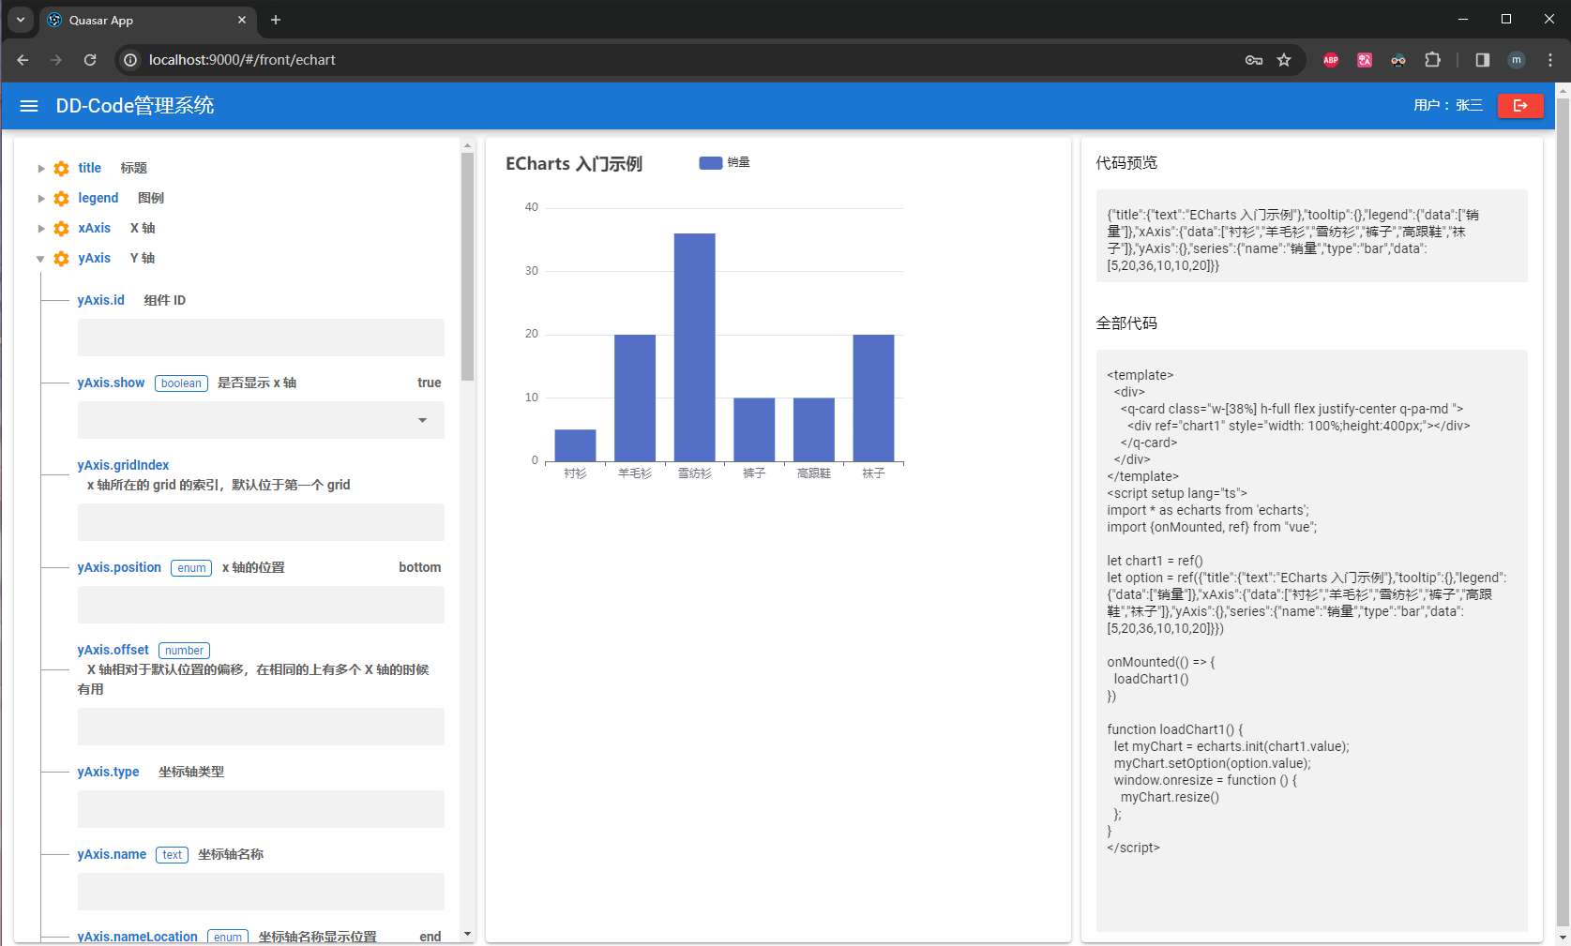
Task: Click the yAxis.offset input field
Action: tap(261, 727)
